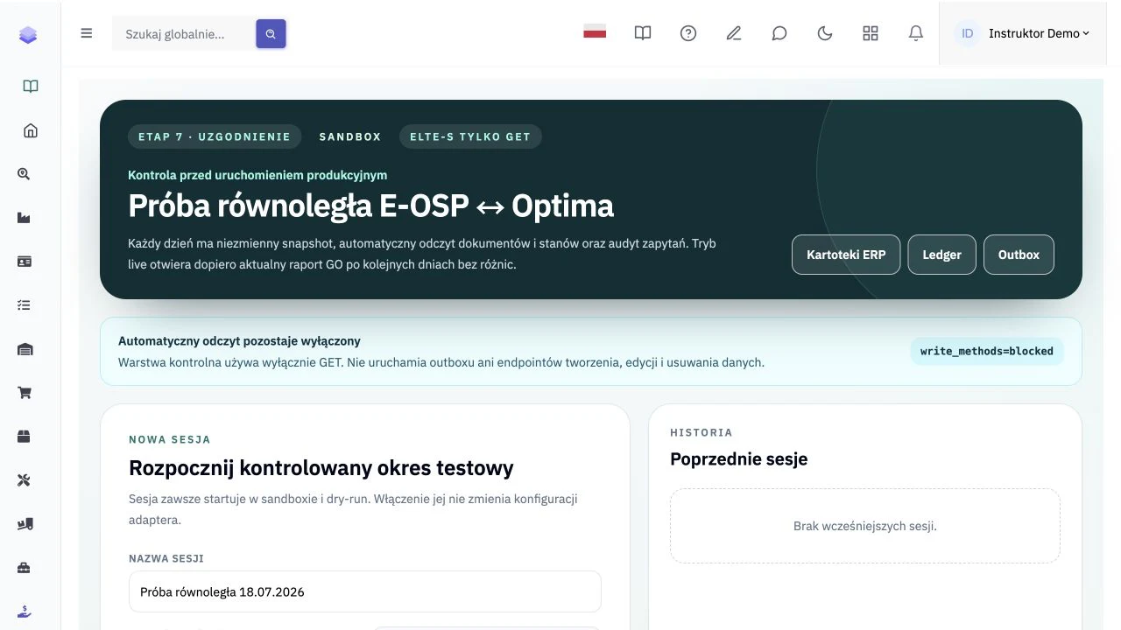Image resolution: width=1121 pixels, height=630 pixels.
Task: Click the 'NOWA SESJA' label
Action: 170,439
